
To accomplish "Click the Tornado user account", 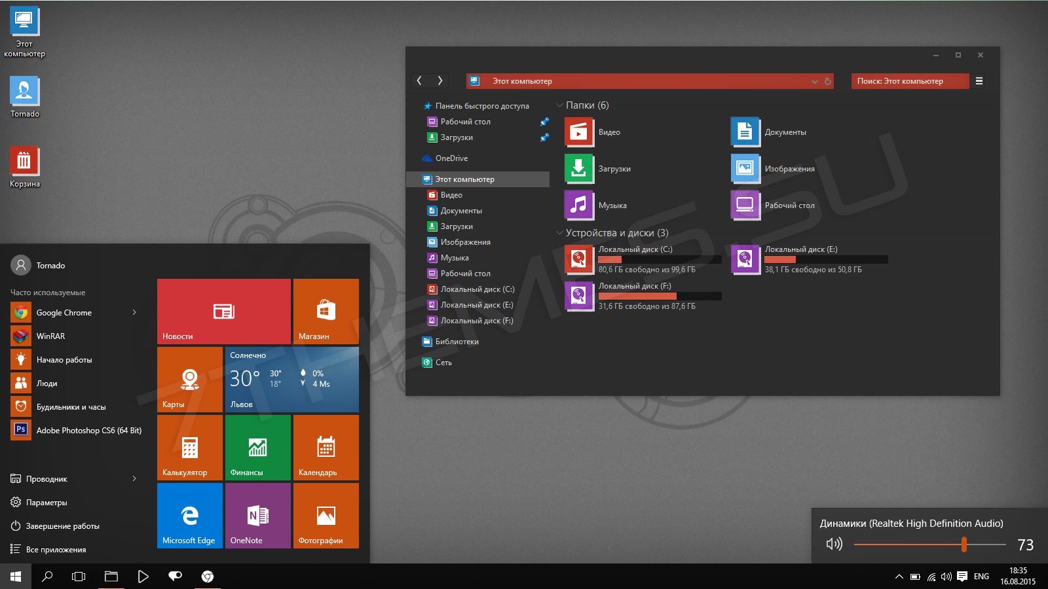I will 38,265.
